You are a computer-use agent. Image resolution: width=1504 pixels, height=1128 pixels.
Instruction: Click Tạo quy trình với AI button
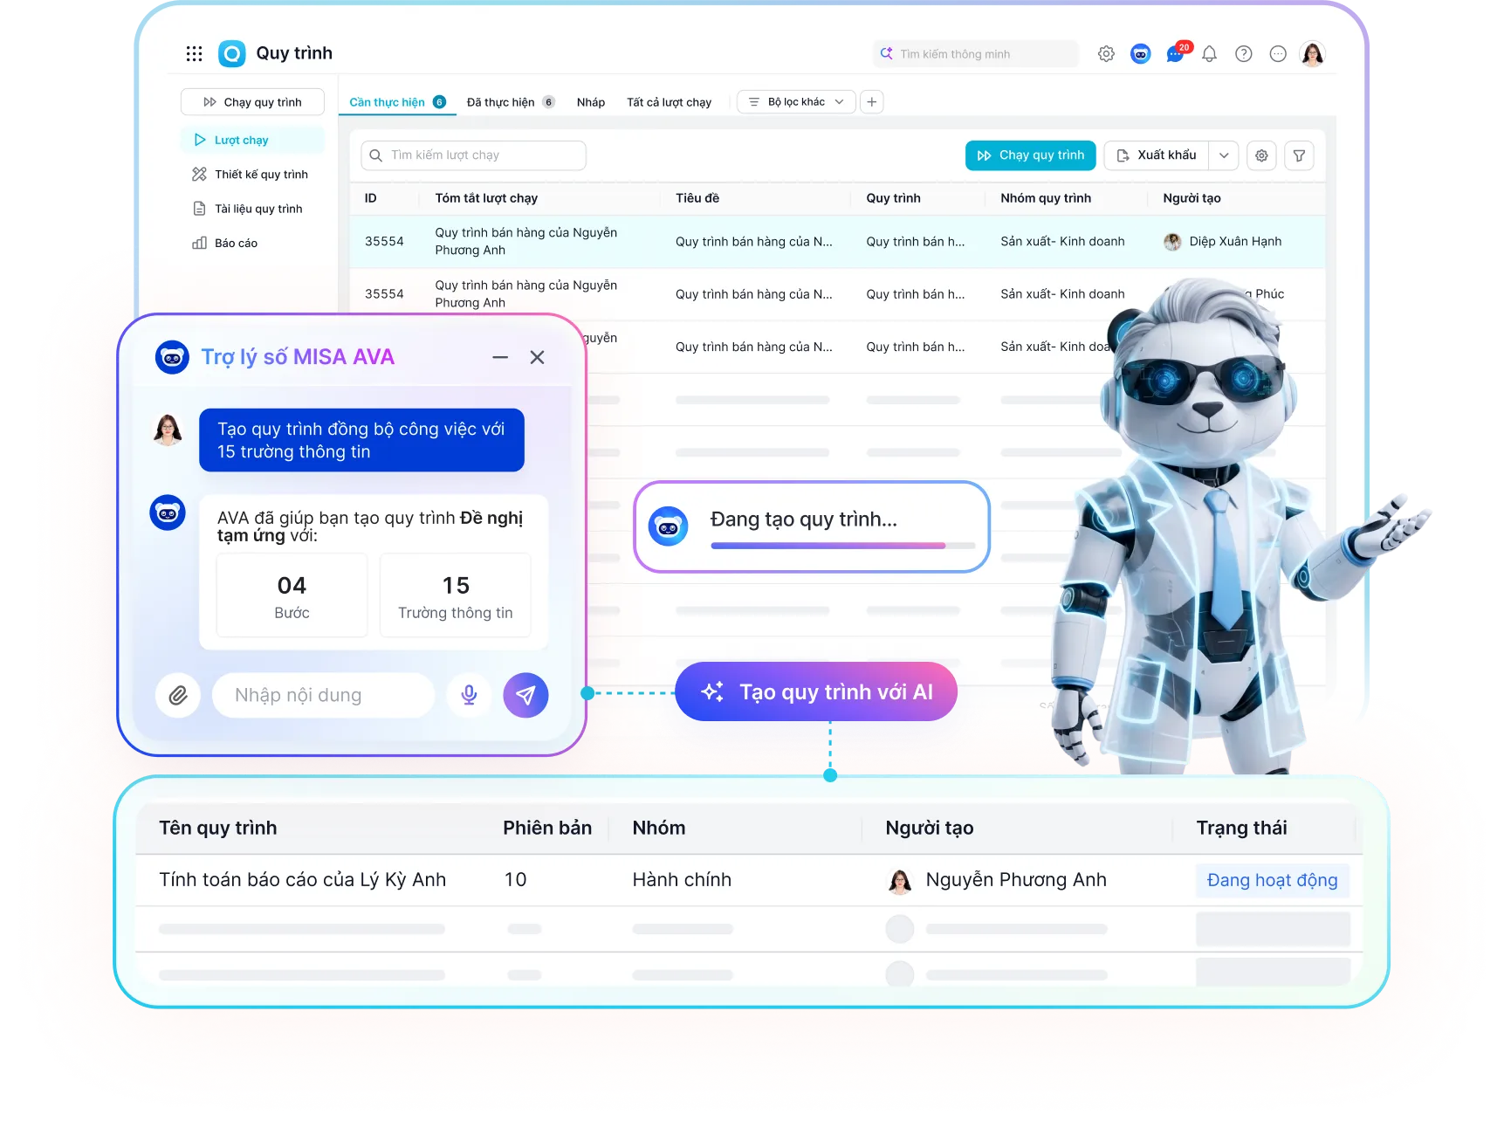[x=816, y=692]
